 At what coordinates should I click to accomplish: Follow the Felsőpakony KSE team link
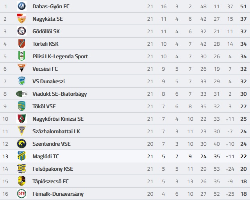point(53,169)
